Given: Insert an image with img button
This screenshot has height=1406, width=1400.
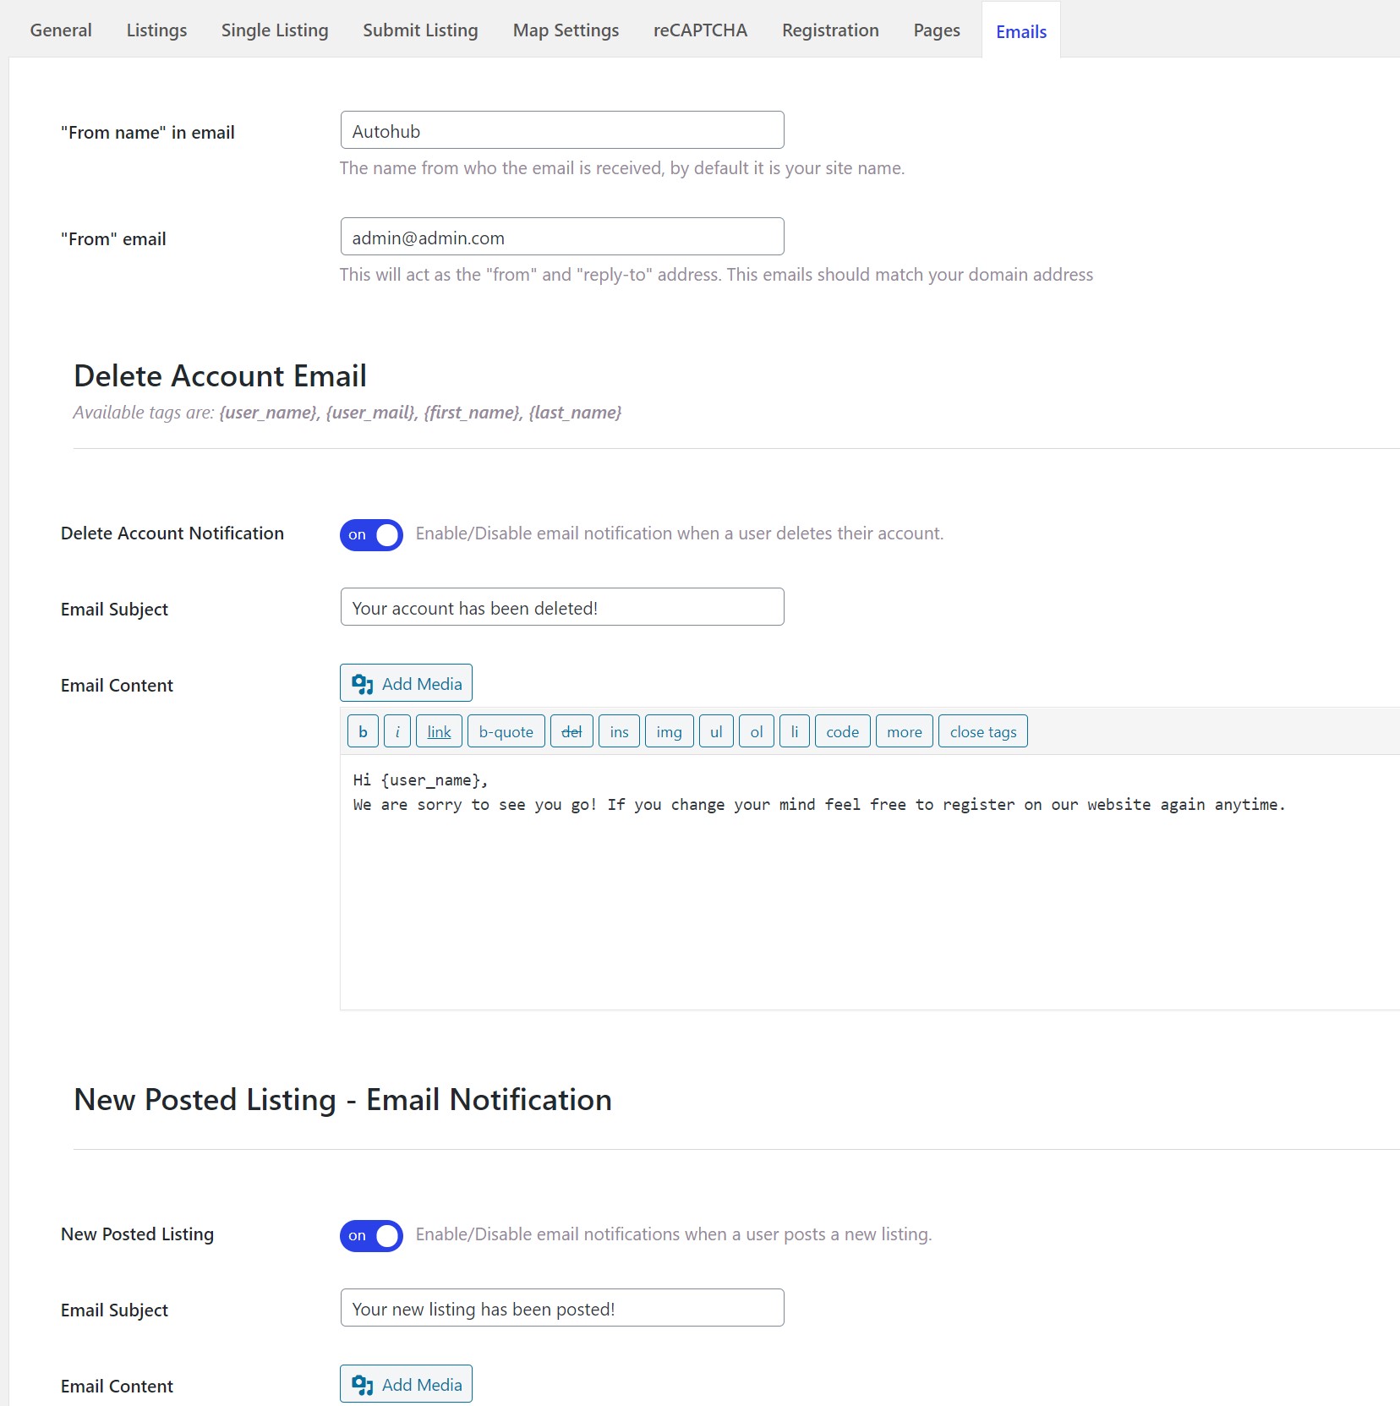Looking at the screenshot, I should 669,731.
